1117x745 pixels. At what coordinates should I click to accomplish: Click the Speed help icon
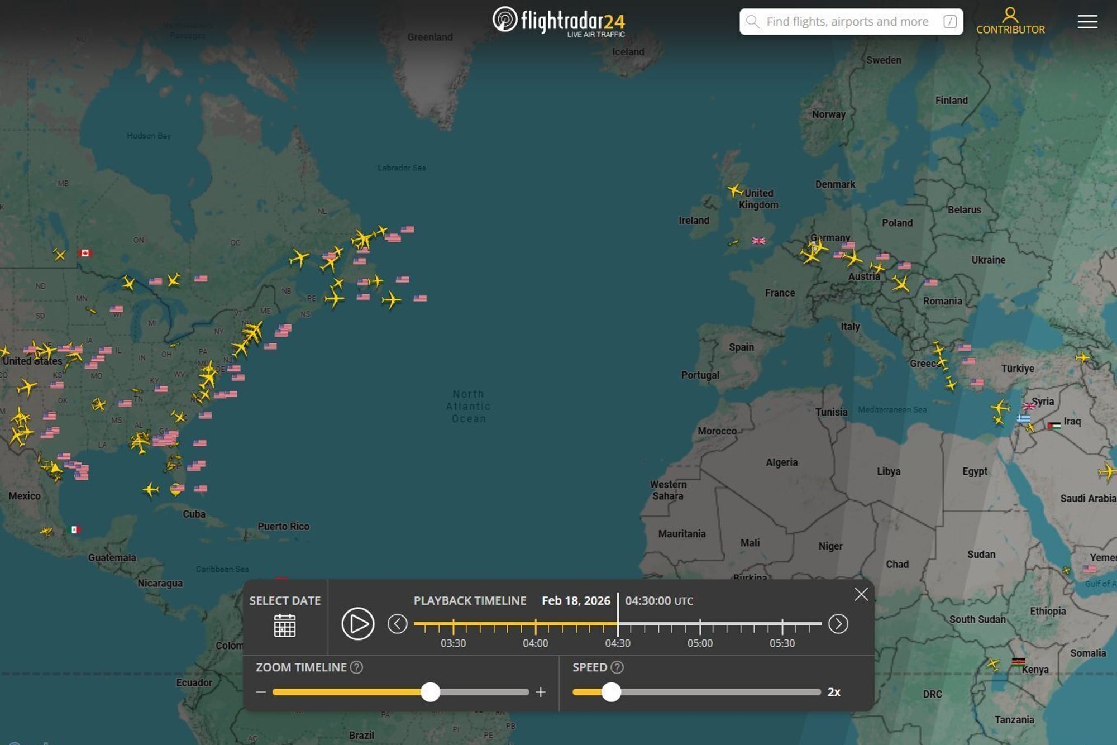pos(617,666)
